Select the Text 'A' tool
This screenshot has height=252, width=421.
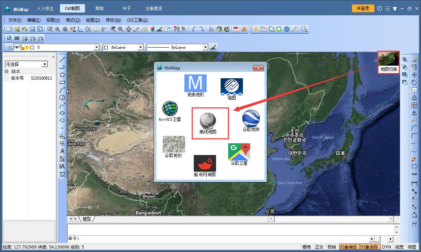tap(62, 151)
